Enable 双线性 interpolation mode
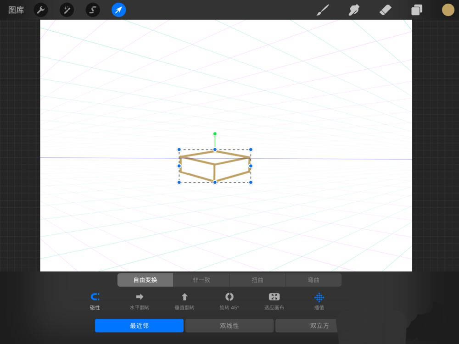 click(x=229, y=326)
